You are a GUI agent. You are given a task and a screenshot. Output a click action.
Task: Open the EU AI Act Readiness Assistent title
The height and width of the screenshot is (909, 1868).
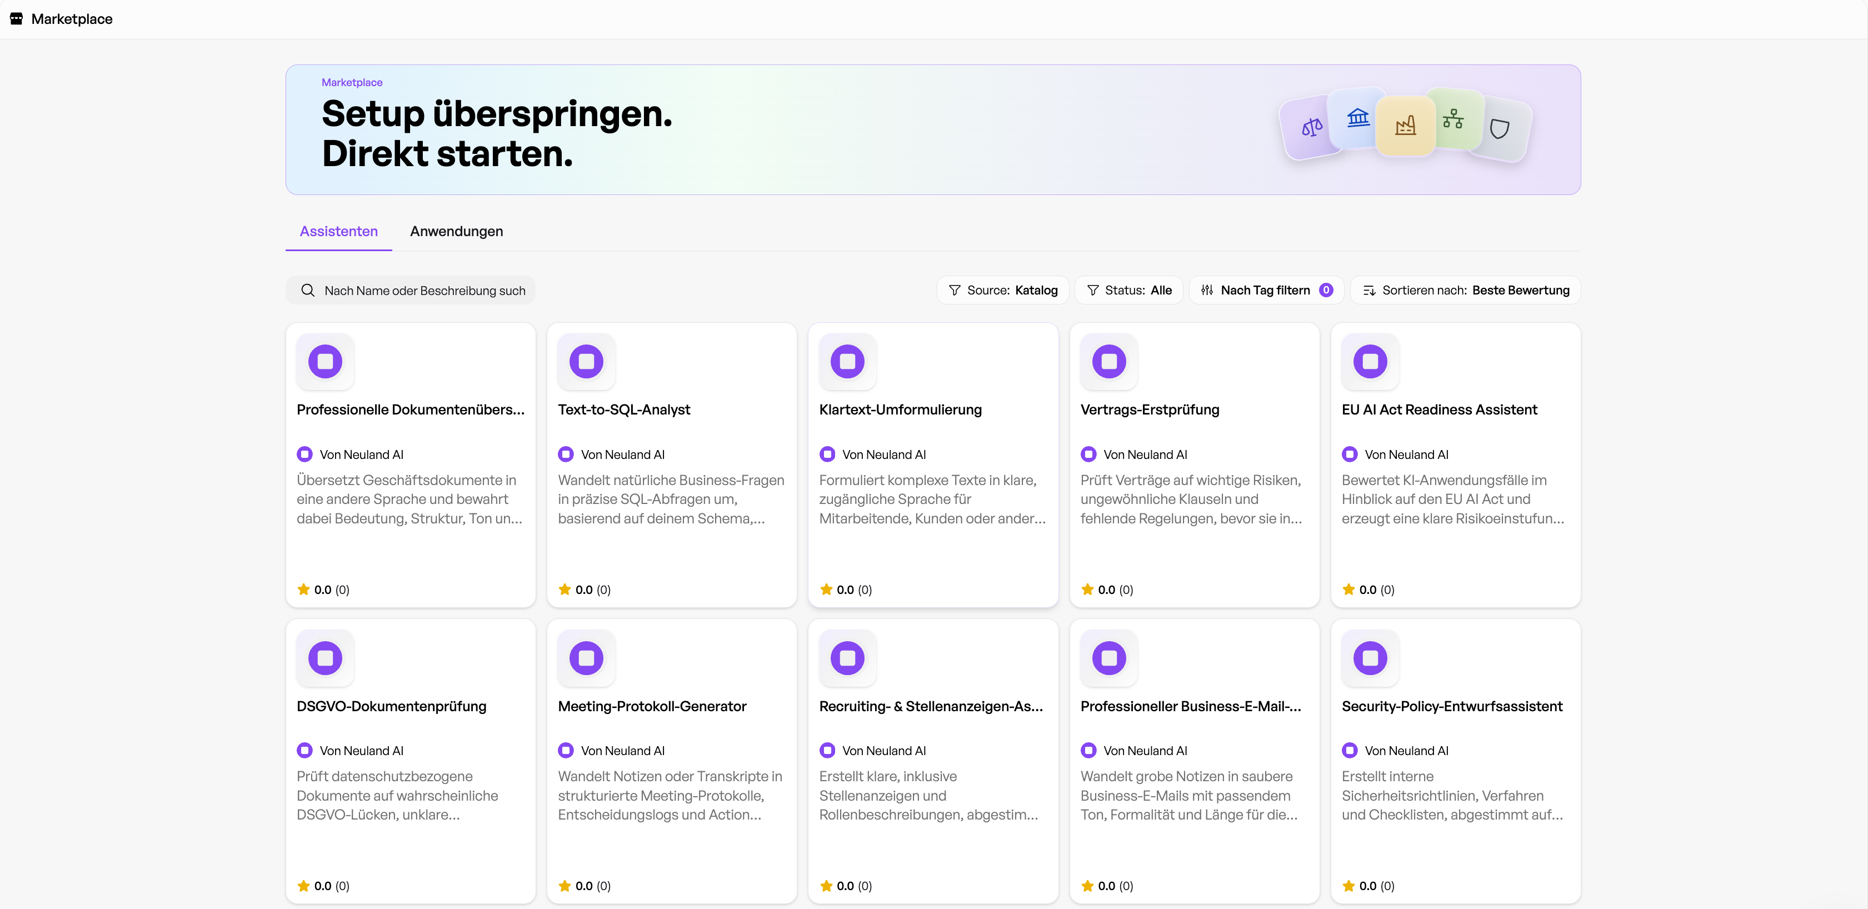pyautogui.click(x=1439, y=409)
